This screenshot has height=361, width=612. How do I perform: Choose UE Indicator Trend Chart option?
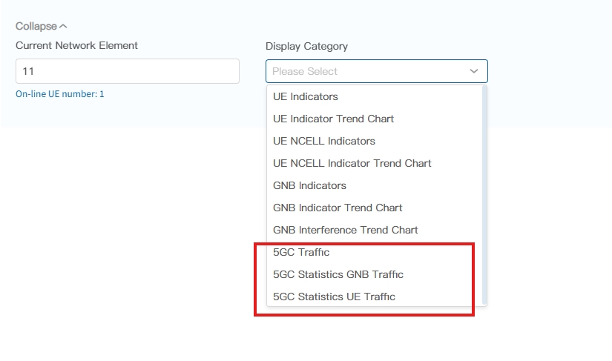[x=333, y=119]
